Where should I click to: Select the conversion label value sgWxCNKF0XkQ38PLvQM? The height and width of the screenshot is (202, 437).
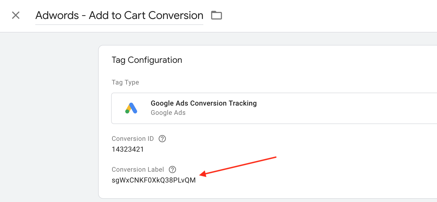click(x=154, y=180)
